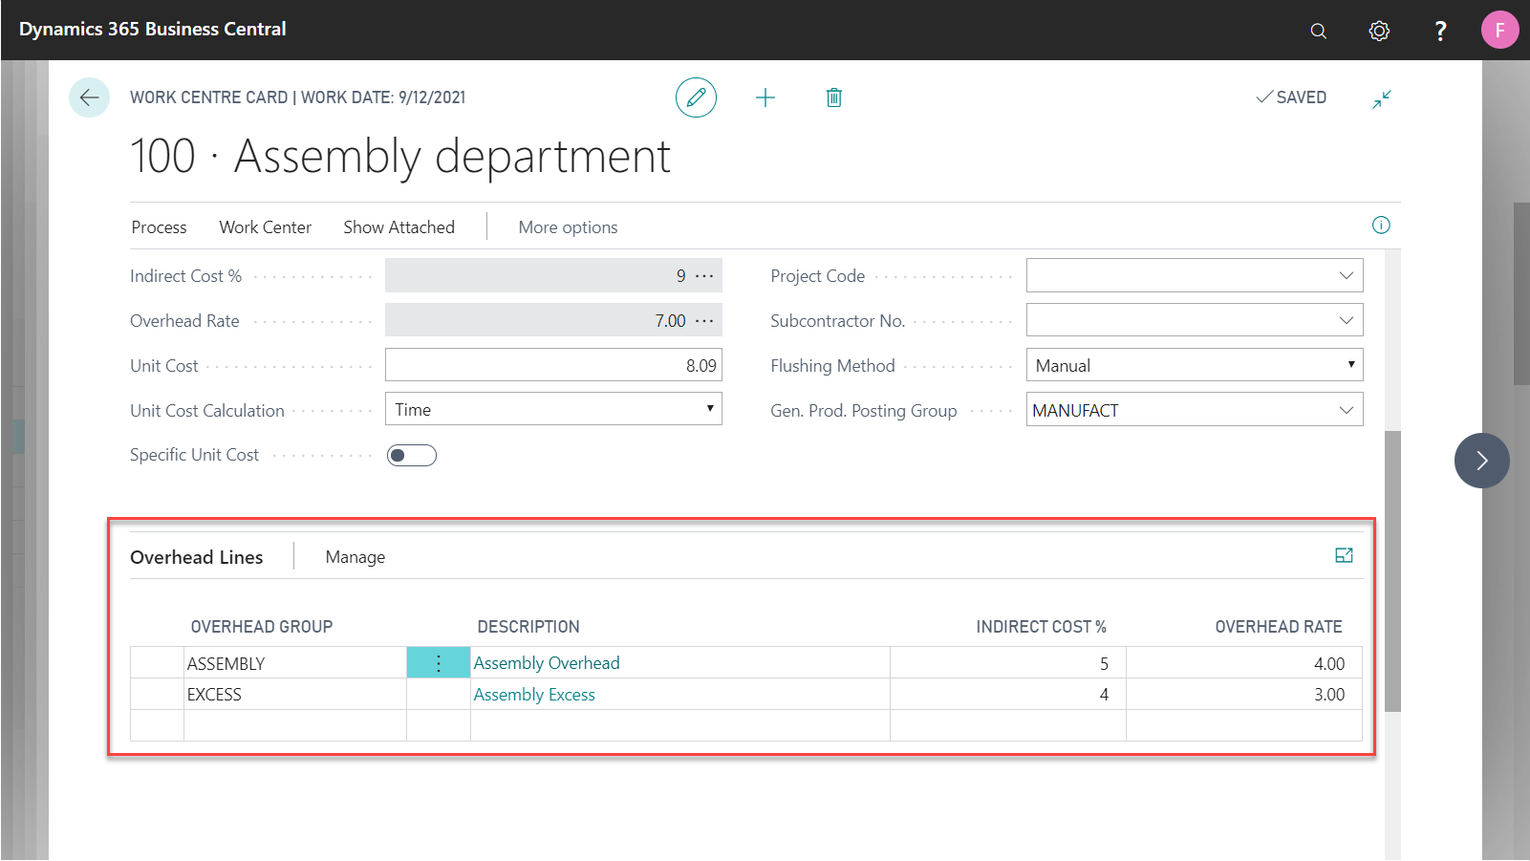
Task: Click More options
Action: coord(568,227)
